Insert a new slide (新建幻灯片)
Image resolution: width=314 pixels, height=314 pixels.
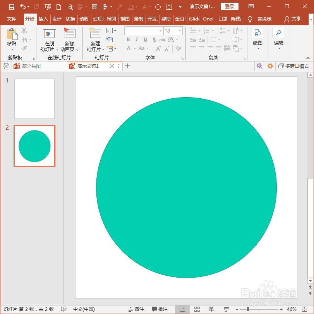click(95, 40)
